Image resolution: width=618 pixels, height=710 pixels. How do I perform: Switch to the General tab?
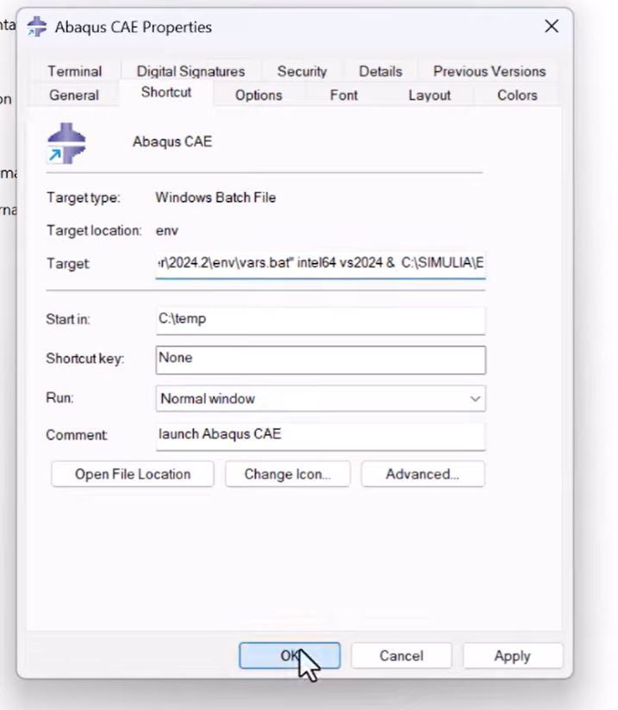[74, 96]
